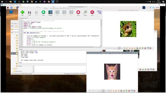Viewport: 166px width, 93px height.
Task: Click the Load button in Thonny
Action: pos(29,13)
